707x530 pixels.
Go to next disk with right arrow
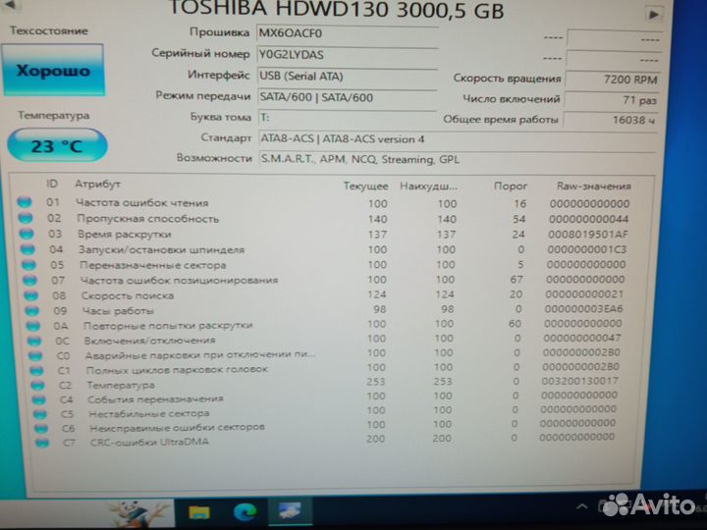(653, 15)
